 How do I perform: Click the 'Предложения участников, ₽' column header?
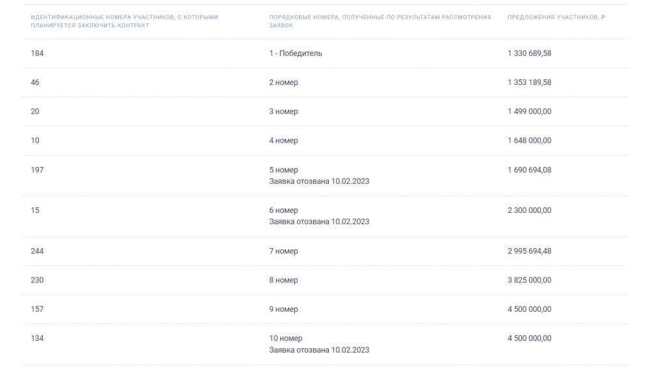tap(556, 17)
